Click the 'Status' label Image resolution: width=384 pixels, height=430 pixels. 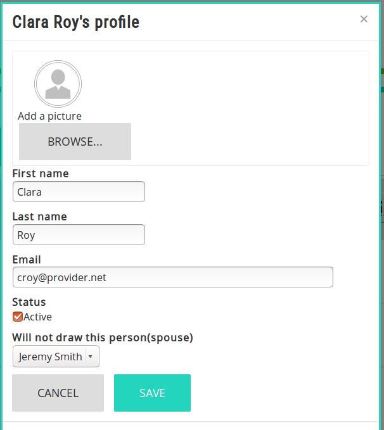pyautogui.click(x=29, y=302)
